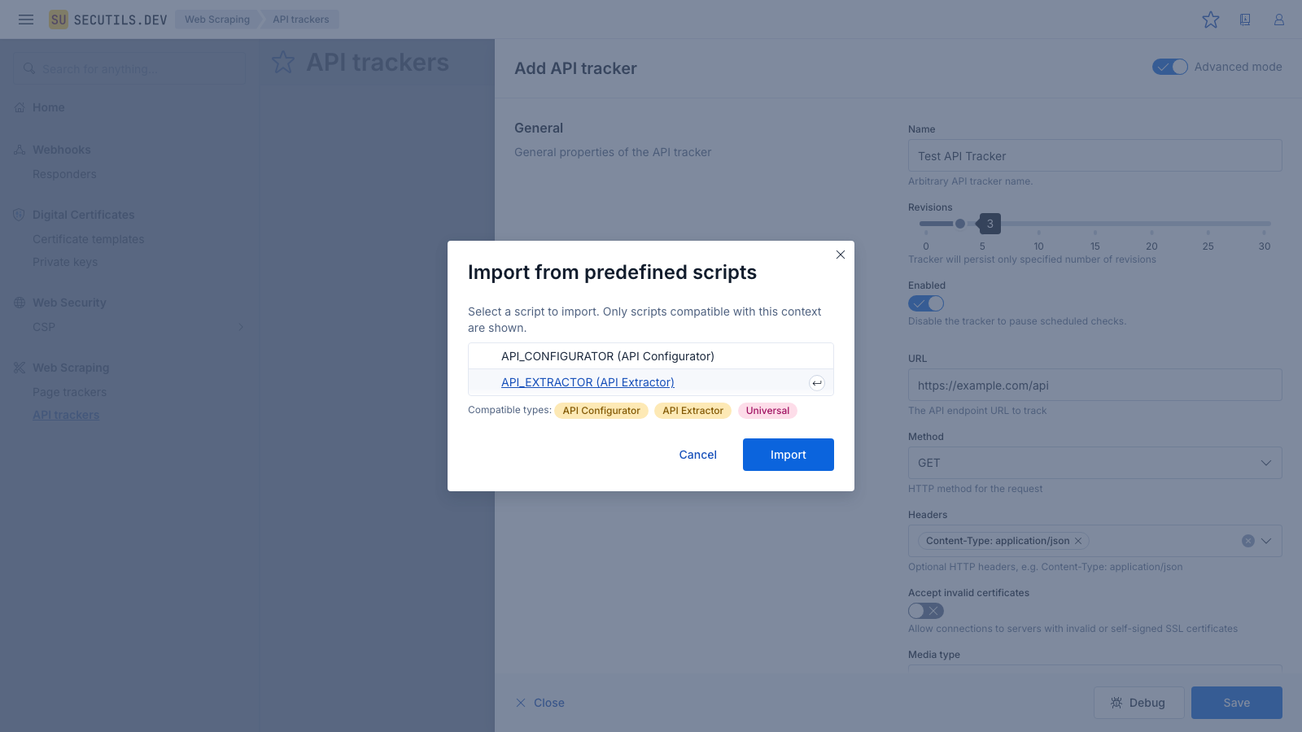
Task: Open the user account icon
Action: point(1279,20)
